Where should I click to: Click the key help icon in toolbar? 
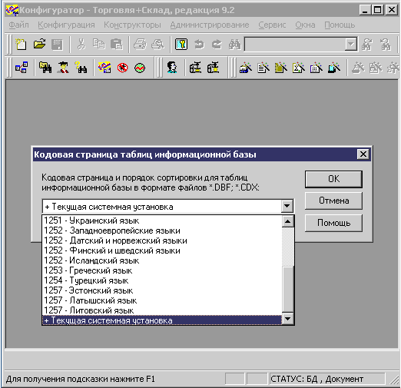[181, 45]
